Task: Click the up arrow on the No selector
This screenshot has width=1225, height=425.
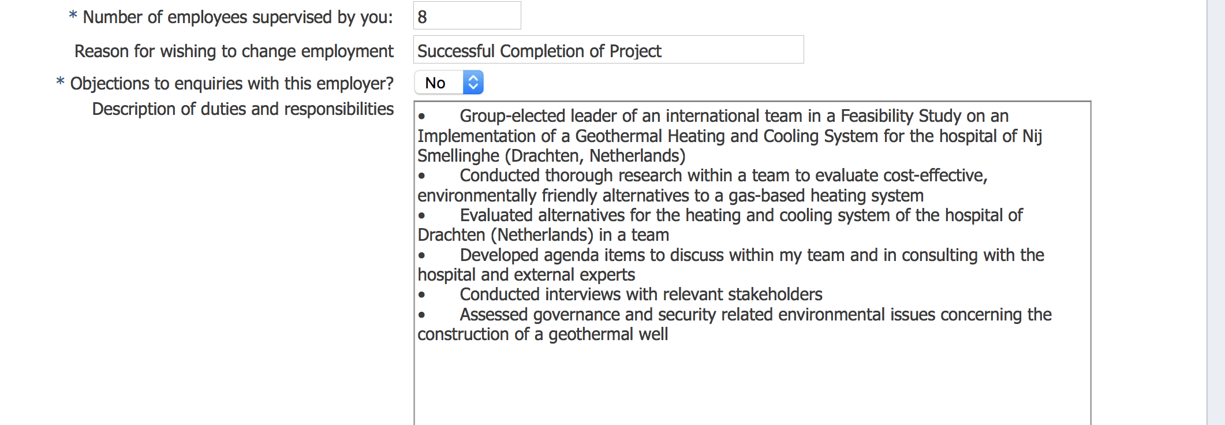Action: 472,77
